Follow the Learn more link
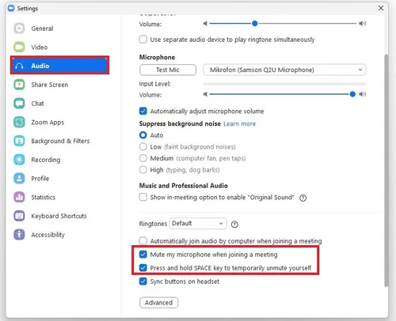The width and height of the screenshot is (396, 321). tap(239, 124)
